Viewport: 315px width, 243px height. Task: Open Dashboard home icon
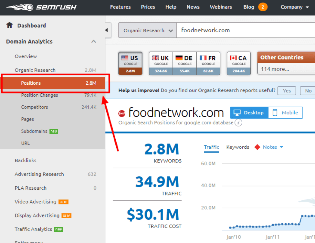click(x=9, y=25)
